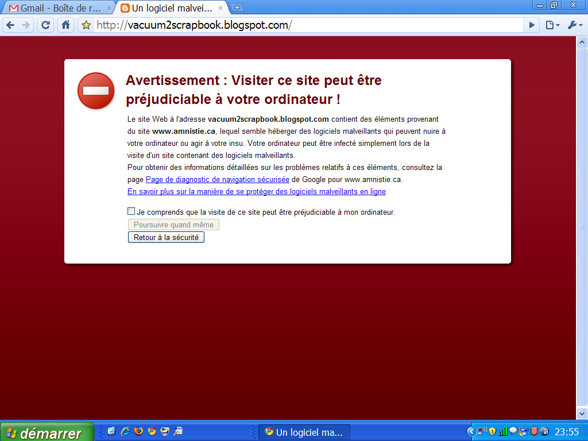588x441 pixels.
Task: Open Internet Explorer from the Quick Launch bar
Action: [x=125, y=431]
